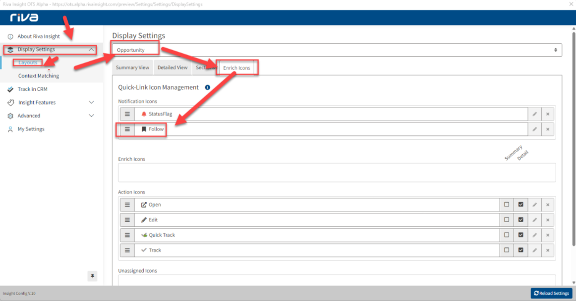Click the bookmark icon on the Follow entry
The image size is (576, 301).
pos(144,129)
